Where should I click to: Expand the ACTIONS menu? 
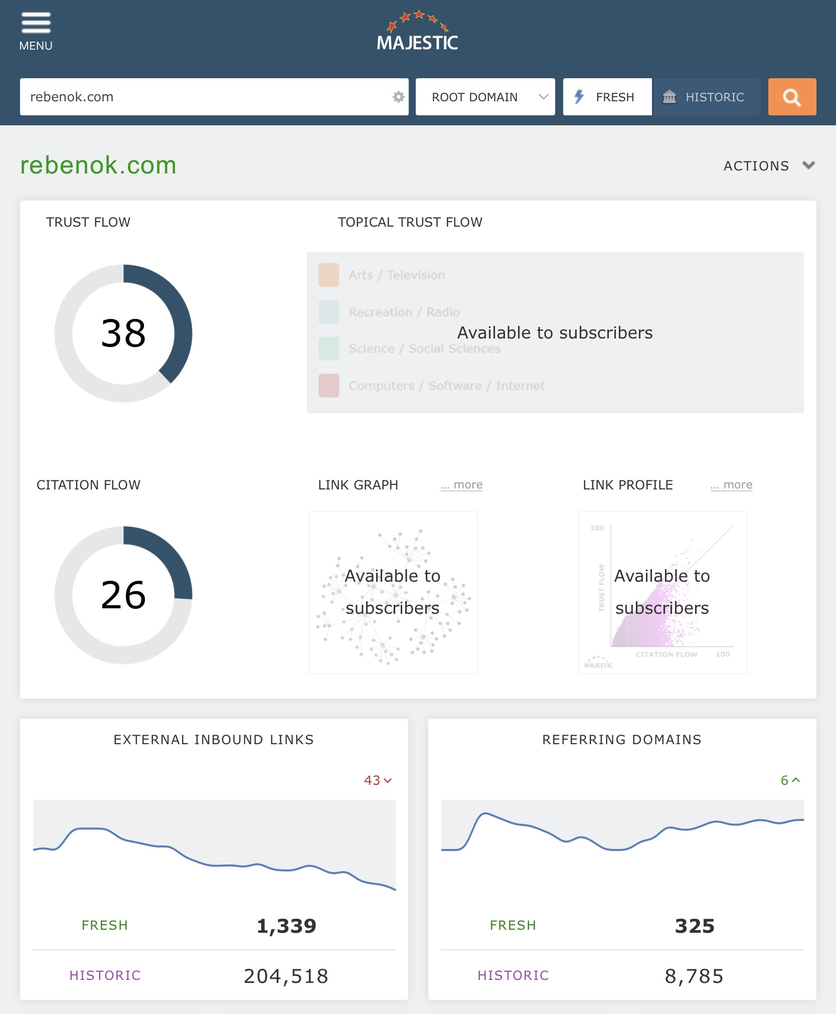(769, 165)
